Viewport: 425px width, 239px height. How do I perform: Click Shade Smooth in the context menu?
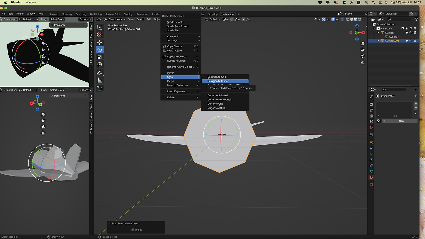click(x=175, y=22)
